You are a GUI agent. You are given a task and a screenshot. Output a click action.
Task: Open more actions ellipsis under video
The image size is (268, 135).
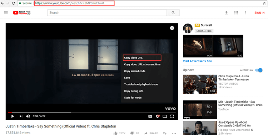pos(174,133)
